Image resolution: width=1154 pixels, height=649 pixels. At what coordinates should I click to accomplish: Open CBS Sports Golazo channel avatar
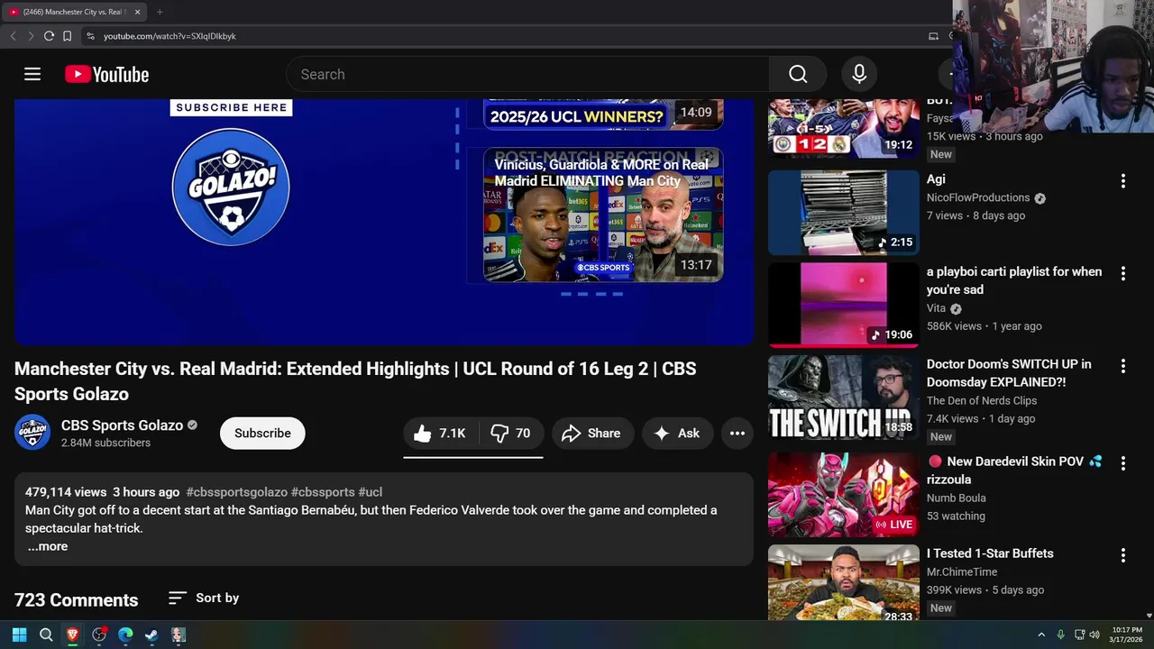click(32, 433)
